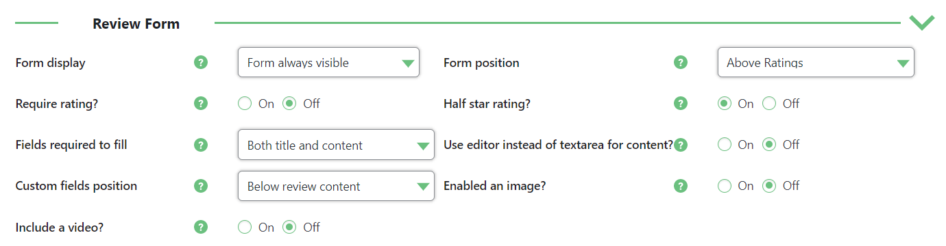946x246 pixels.
Task: Click help icon for Custom fields position
Action: [x=200, y=186]
